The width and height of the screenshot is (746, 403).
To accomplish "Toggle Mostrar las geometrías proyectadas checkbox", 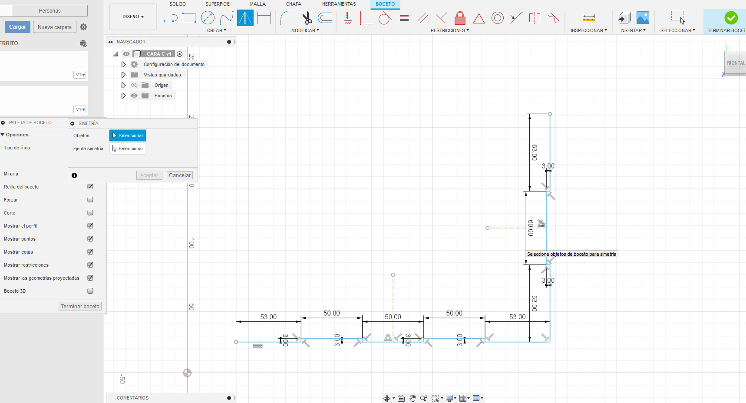I will click(x=90, y=278).
